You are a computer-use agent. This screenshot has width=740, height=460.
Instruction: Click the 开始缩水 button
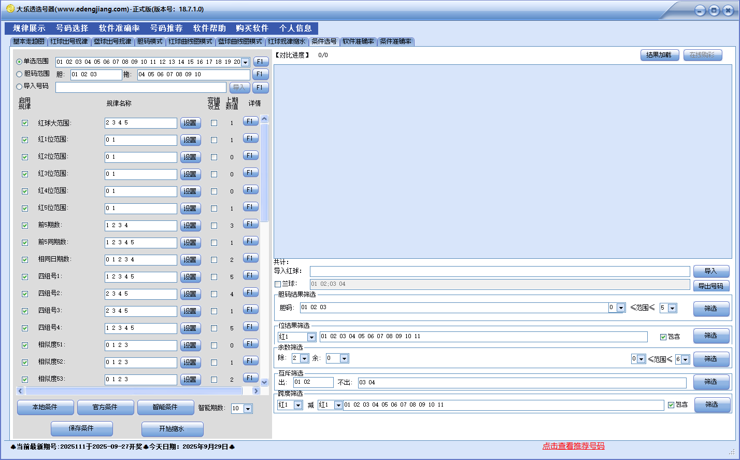coord(172,429)
